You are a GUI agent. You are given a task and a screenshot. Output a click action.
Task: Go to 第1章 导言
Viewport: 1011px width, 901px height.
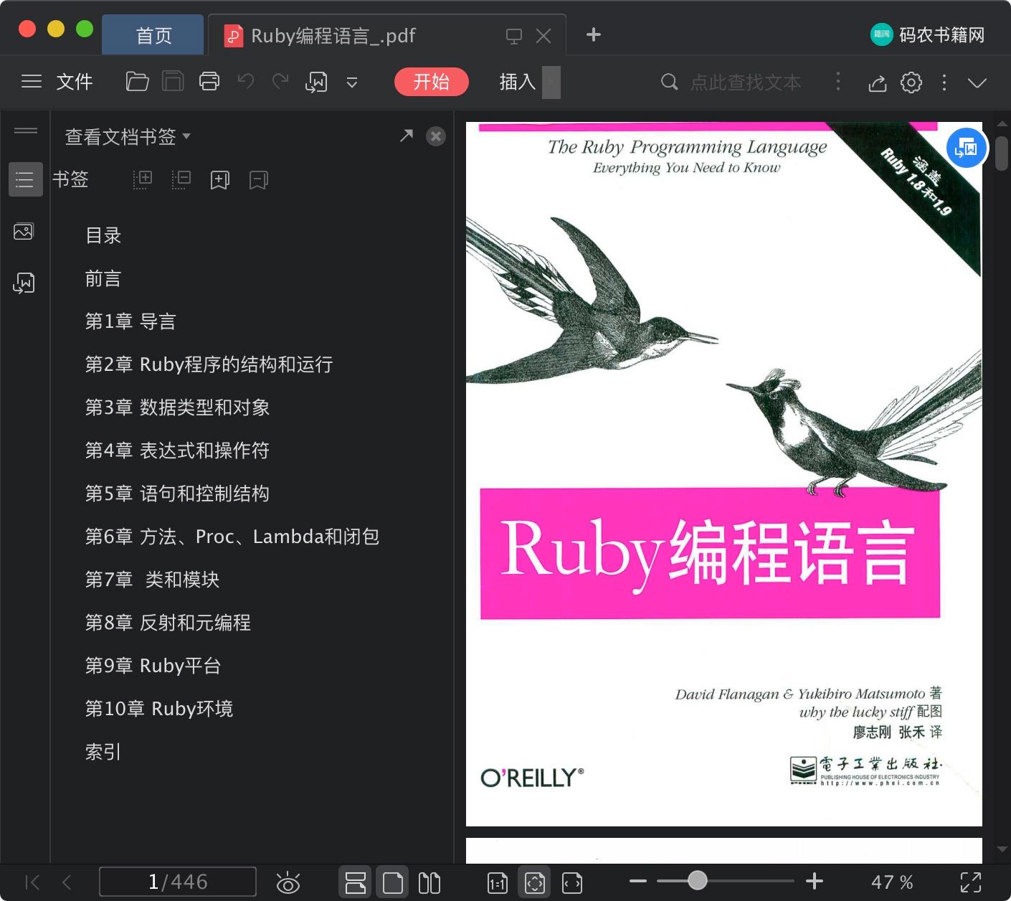130,321
